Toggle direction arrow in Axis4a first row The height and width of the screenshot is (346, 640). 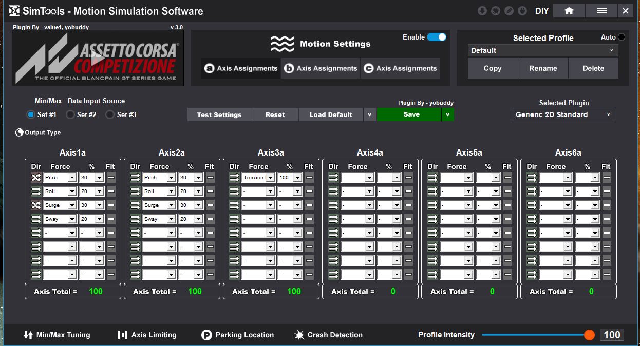pyautogui.click(x=333, y=177)
